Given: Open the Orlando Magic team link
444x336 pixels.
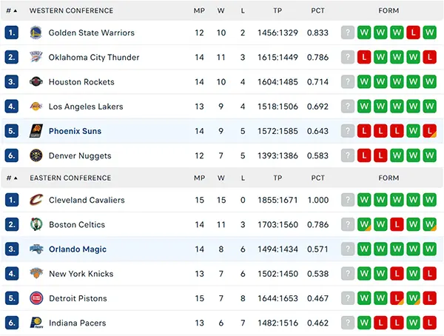Looking at the screenshot, I should point(78,249).
